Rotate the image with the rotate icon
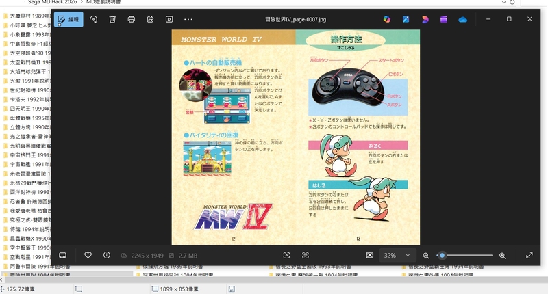The image size is (548, 294). click(94, 20)
